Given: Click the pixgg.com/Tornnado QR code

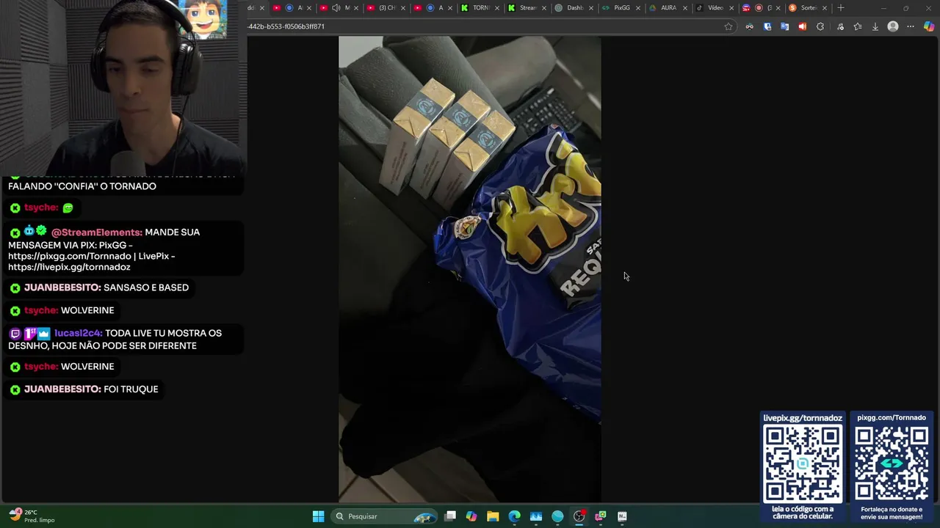Looking at the screenshot, I should (x=892, y=463).
